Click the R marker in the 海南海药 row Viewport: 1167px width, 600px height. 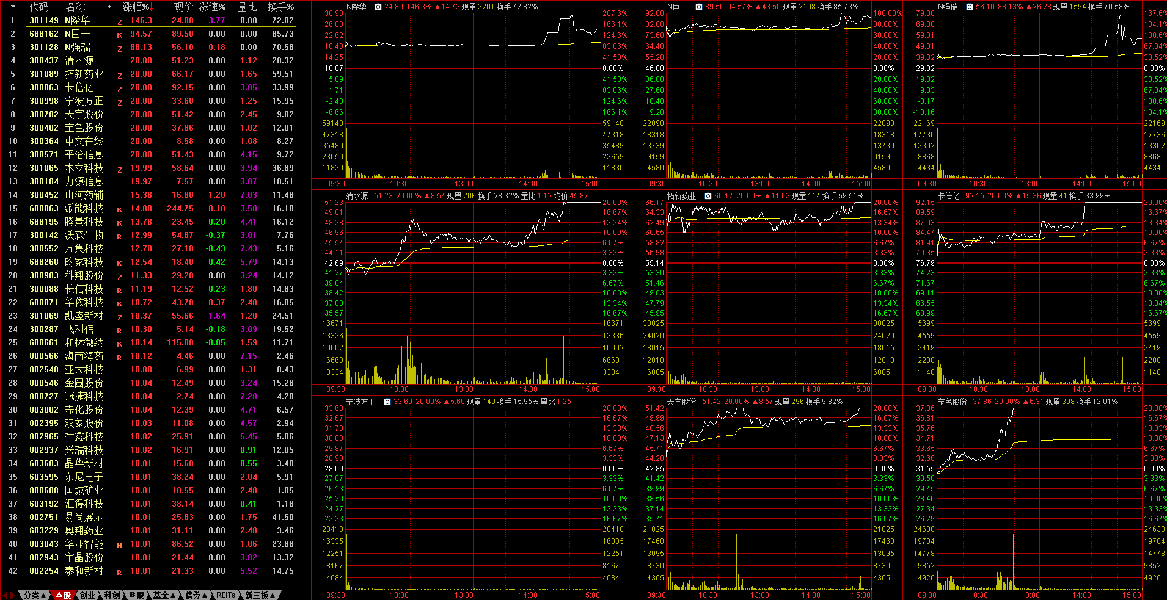[x=120, y=358]
